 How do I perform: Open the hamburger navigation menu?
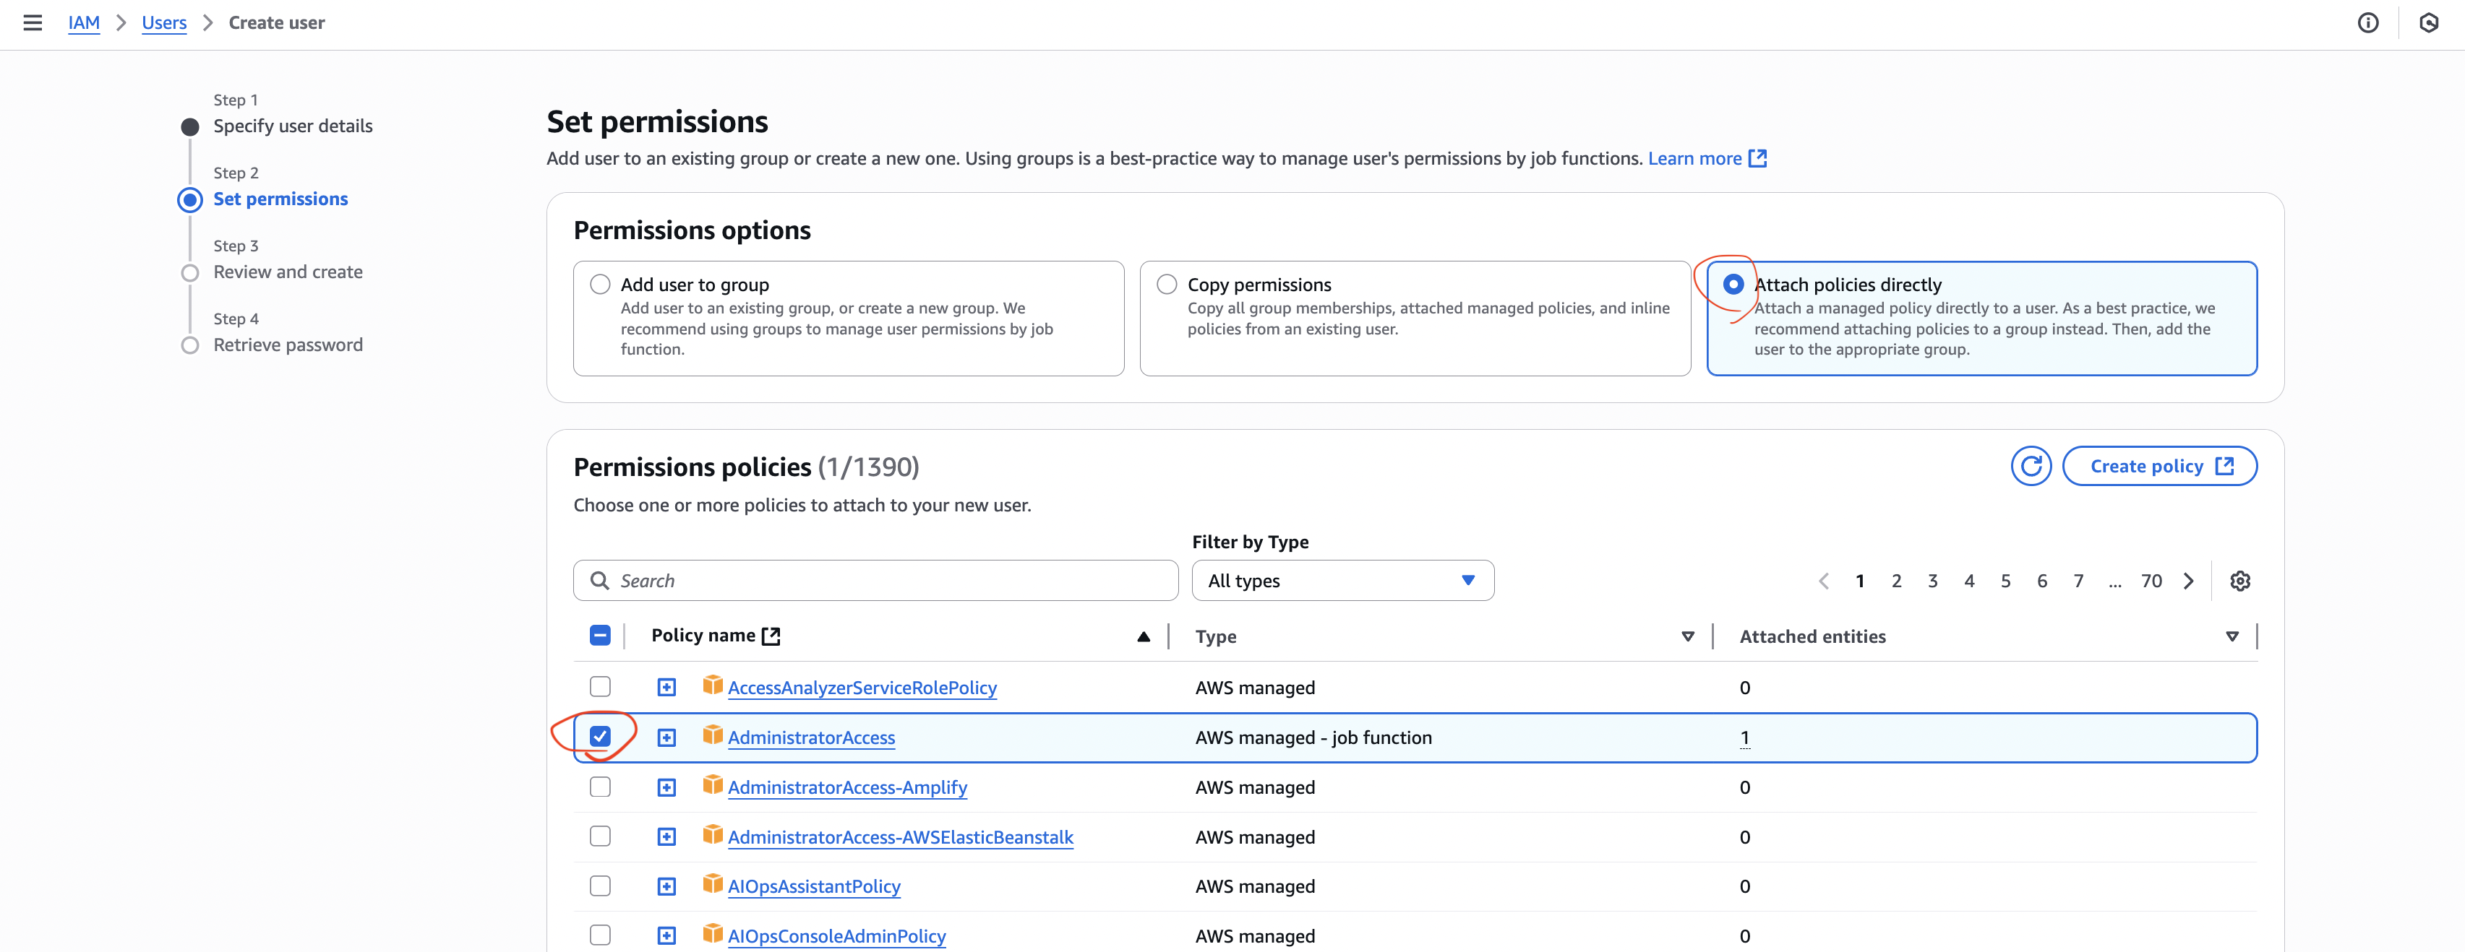click(33, 23)
